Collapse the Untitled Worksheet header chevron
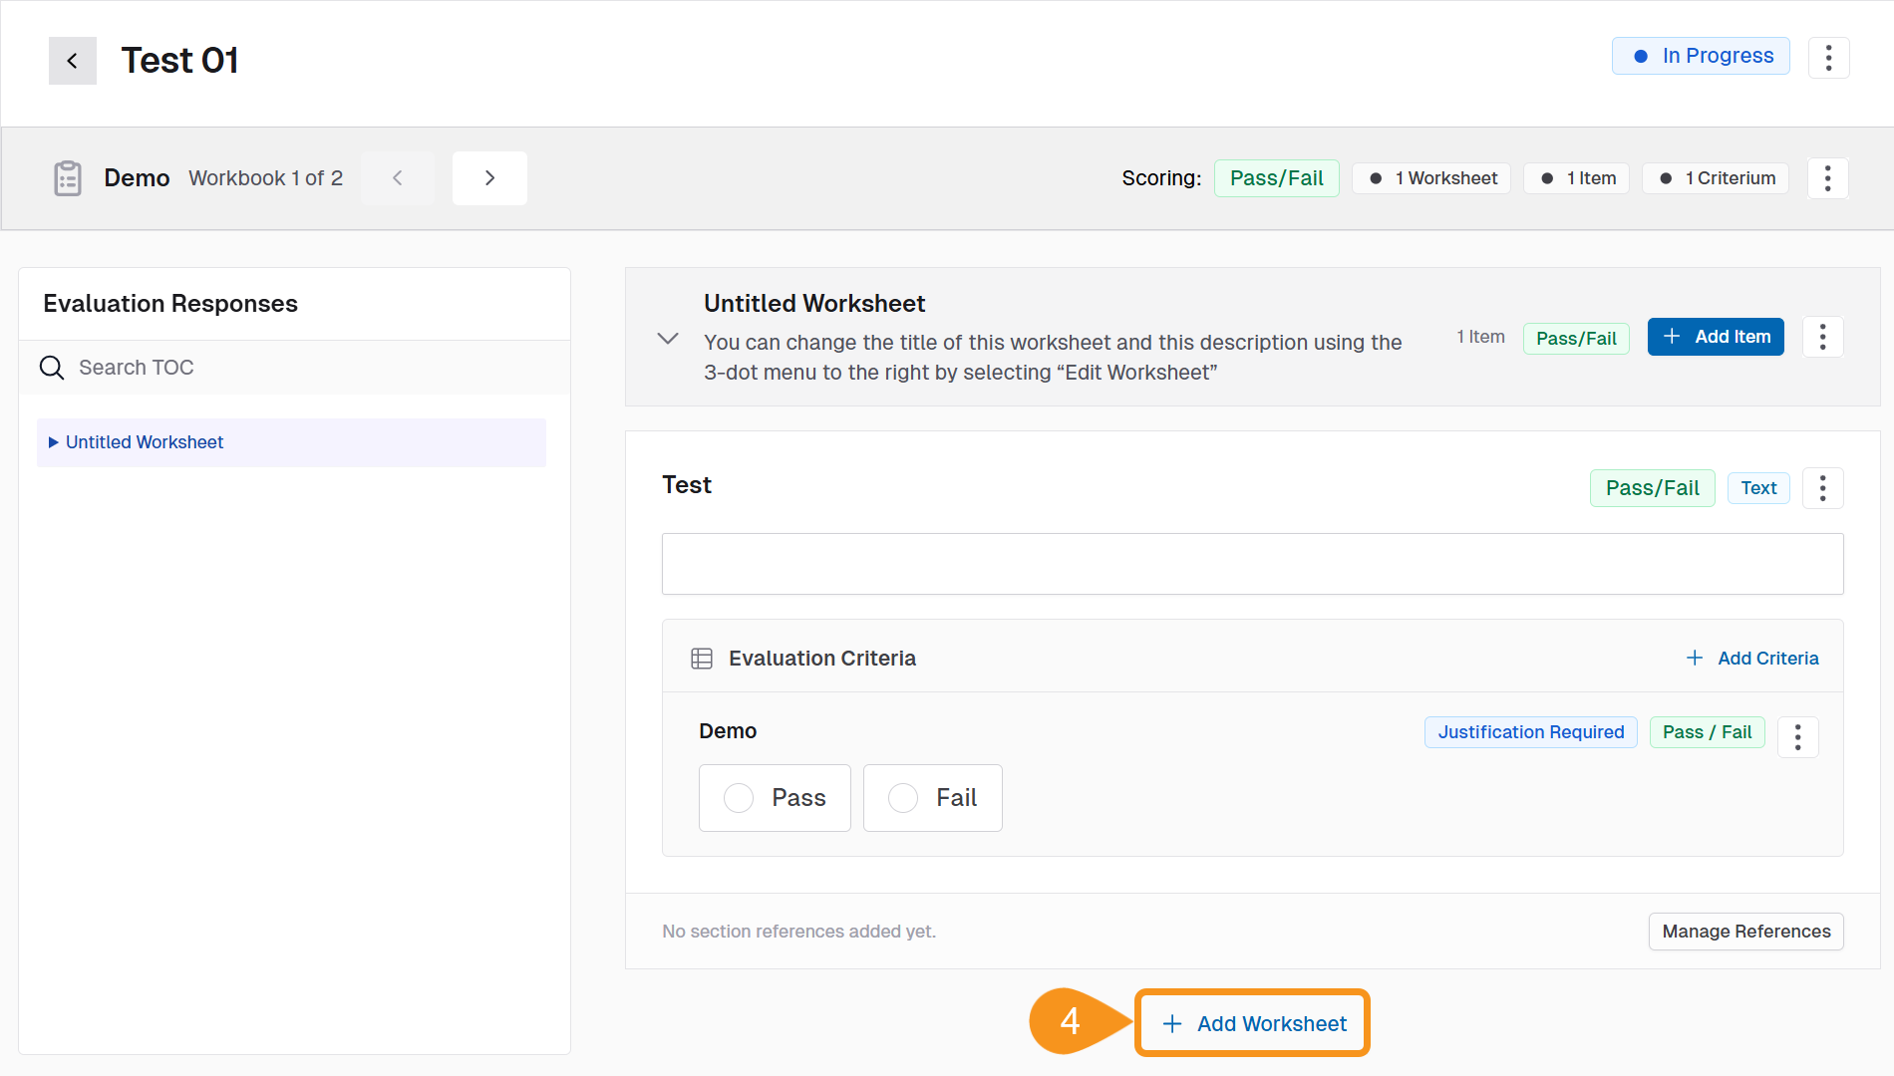 pos(667,338)
